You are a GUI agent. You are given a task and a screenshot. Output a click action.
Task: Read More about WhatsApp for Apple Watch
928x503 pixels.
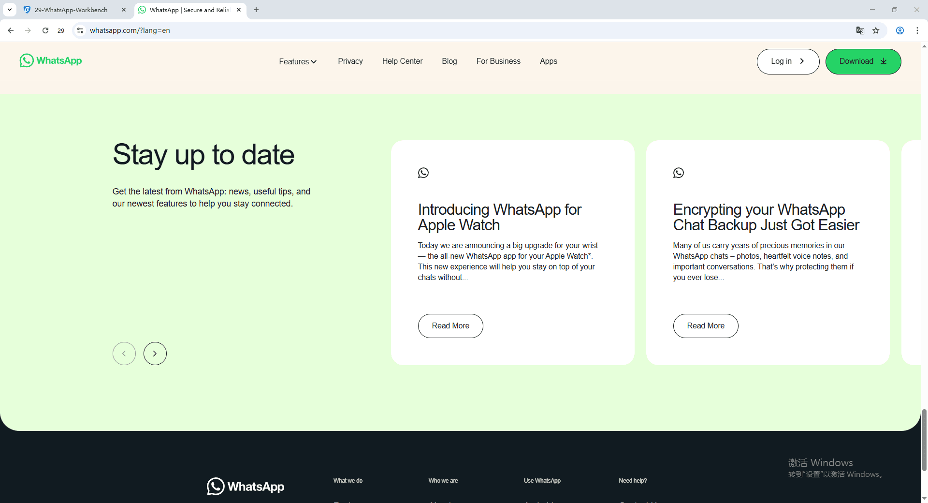(450, 325)
